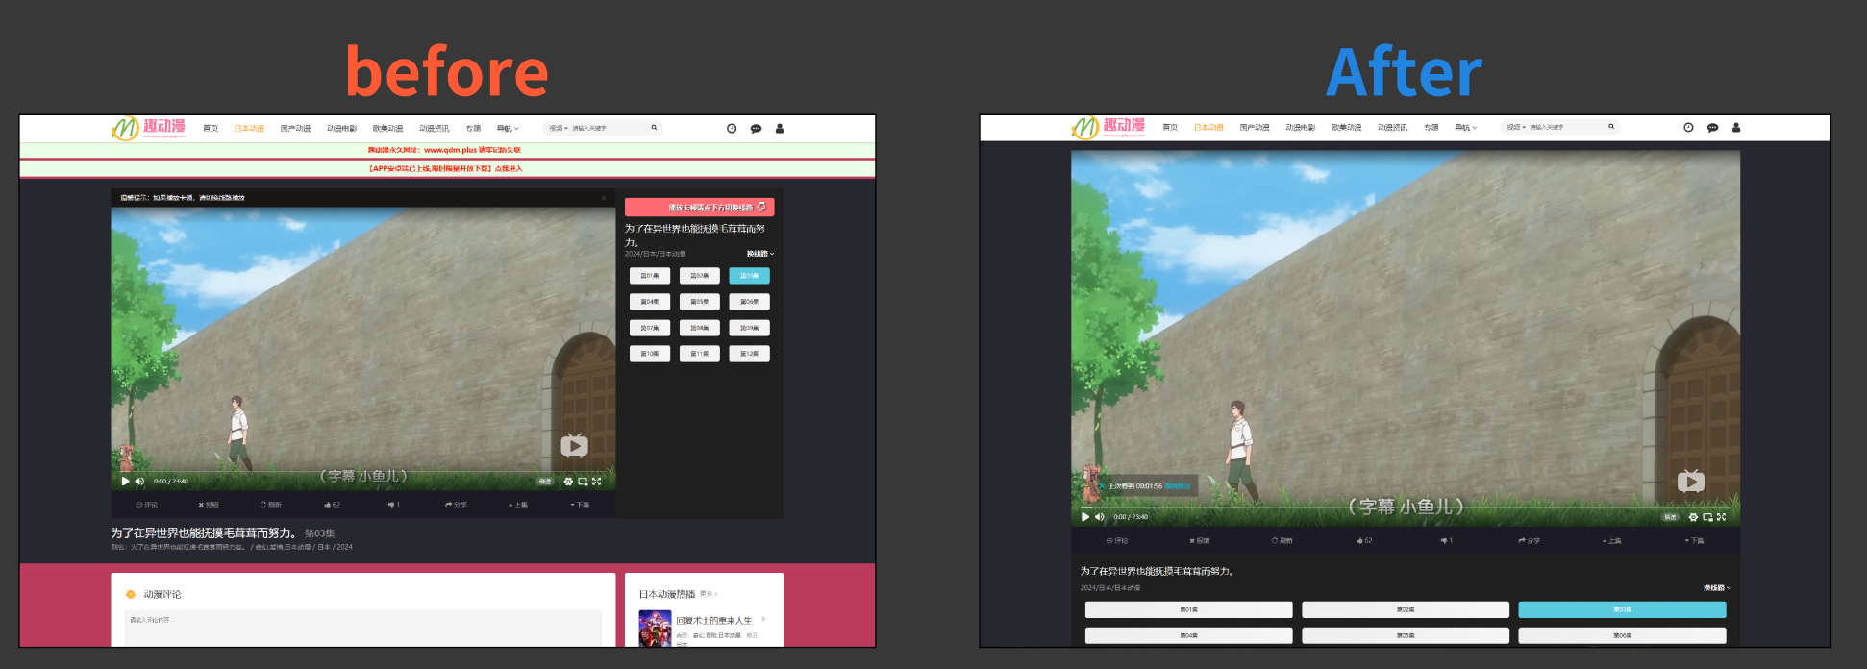Select 国产动漫 menu in After screenshot
The image size is (1867, 669).
(1255, 127)
